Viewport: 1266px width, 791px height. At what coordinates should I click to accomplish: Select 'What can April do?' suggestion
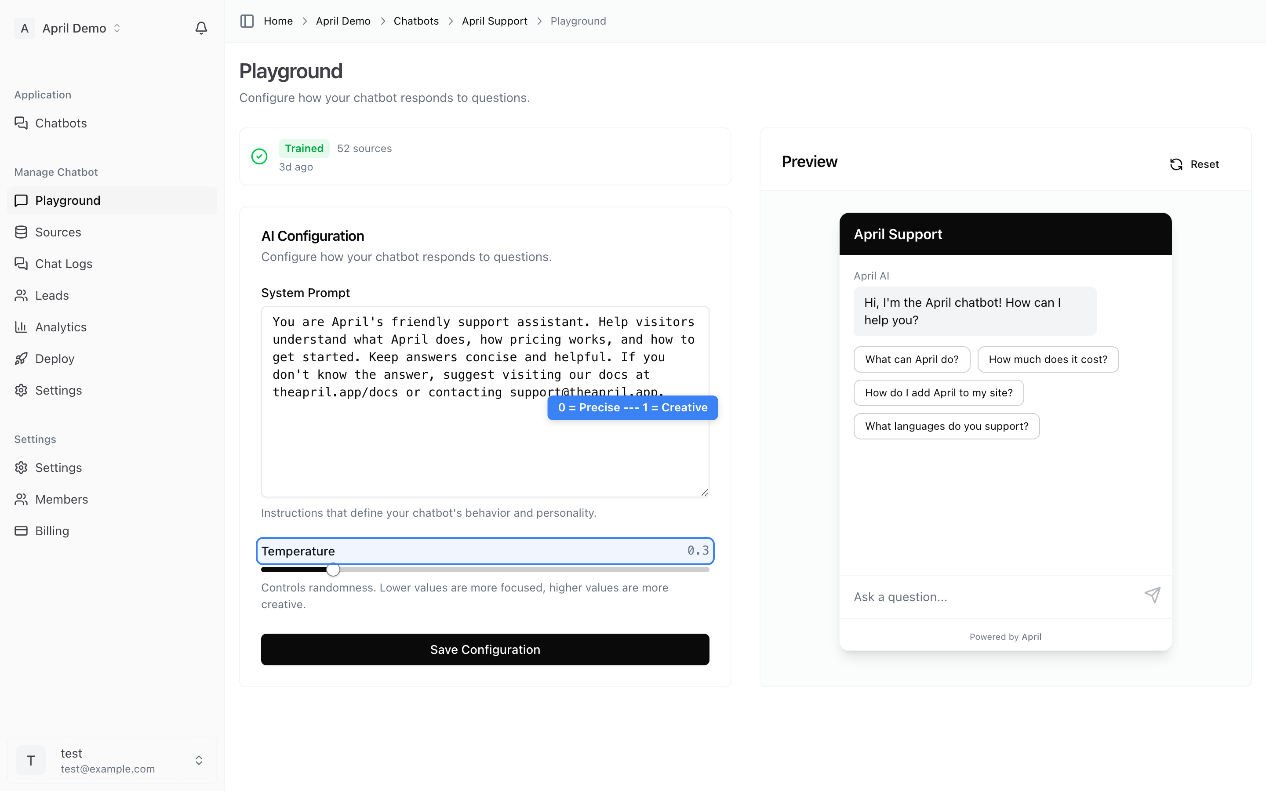912,359
